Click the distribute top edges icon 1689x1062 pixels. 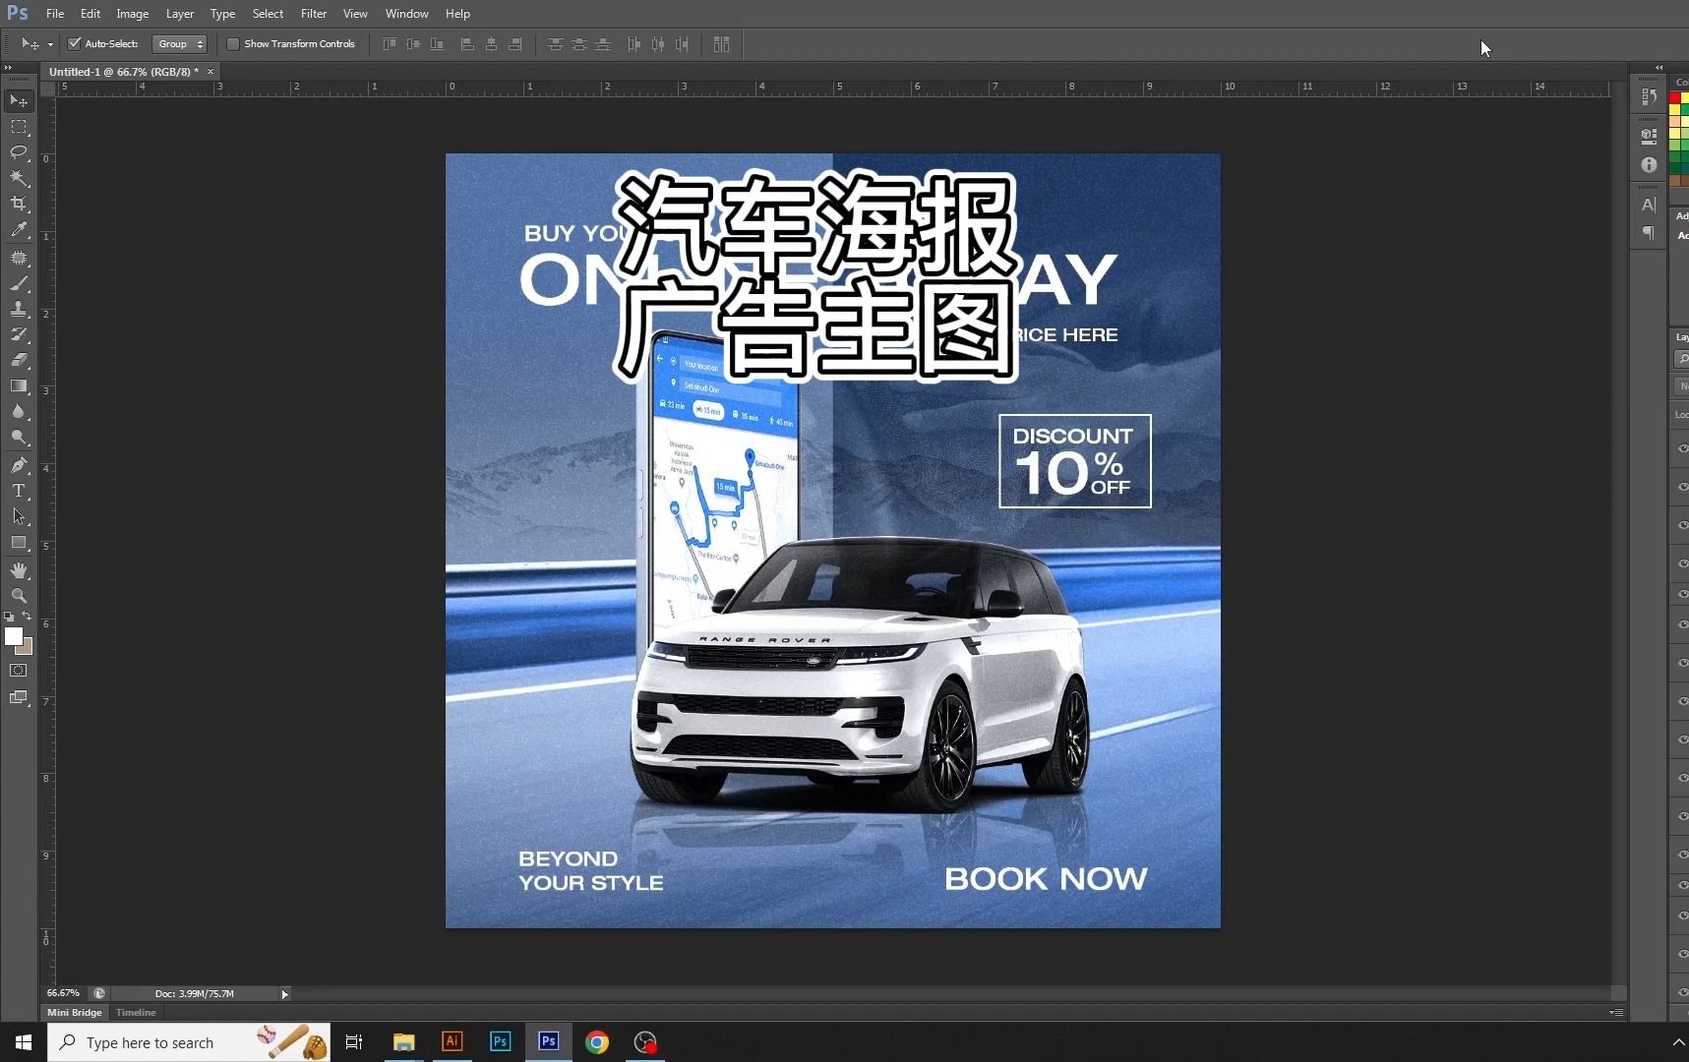[x=556, y=44]
